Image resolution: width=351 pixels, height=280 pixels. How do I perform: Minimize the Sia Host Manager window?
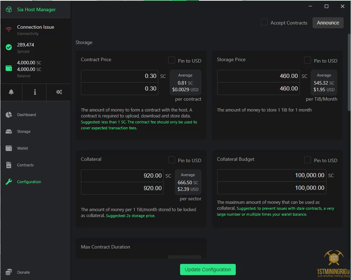click(310, 6)
